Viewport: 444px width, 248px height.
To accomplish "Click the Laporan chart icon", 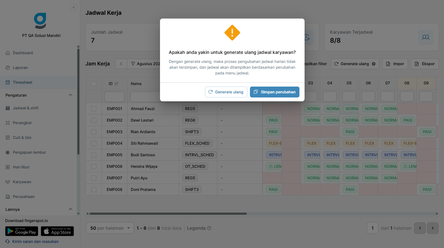I will [8, 68].
